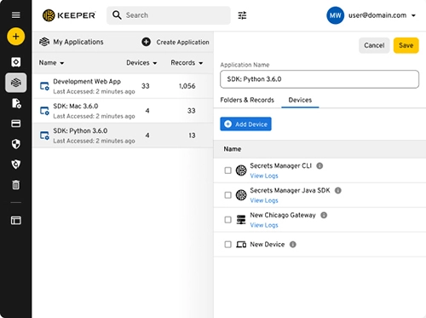Viewport: 426px width, 318px height.
Task: Click the My Applications layers icon
Action: (x=44, y=42)
